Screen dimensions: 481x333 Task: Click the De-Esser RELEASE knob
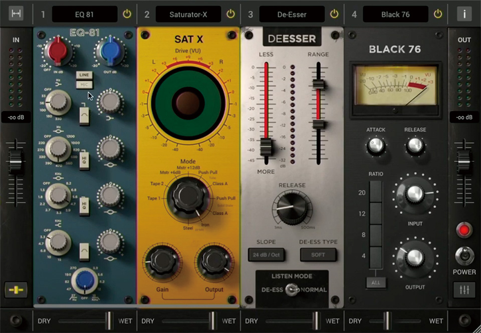(x=292, y=208)
